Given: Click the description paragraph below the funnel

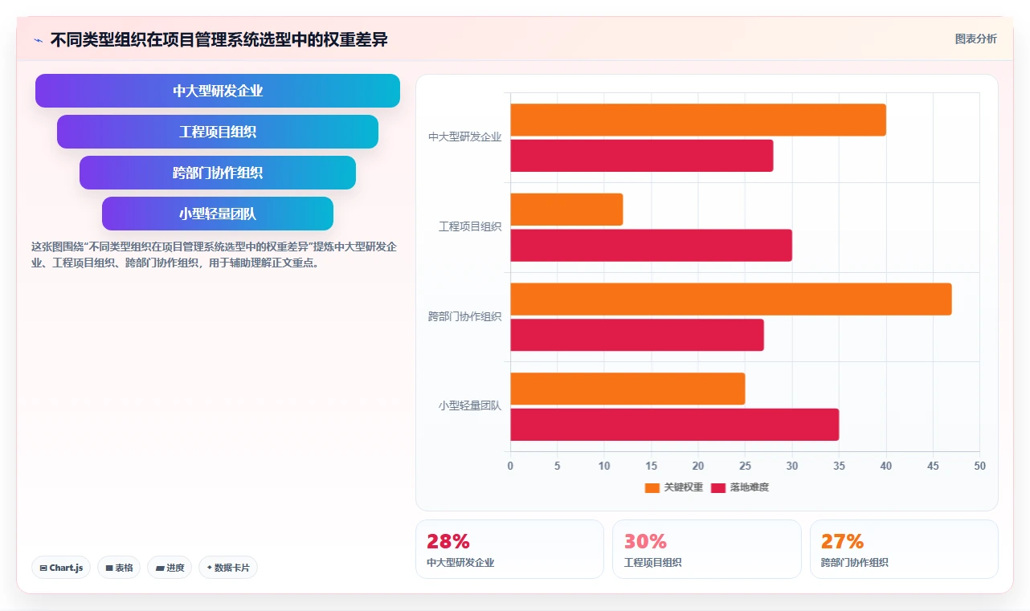Looking at the screenshot, I should point(214,255).
